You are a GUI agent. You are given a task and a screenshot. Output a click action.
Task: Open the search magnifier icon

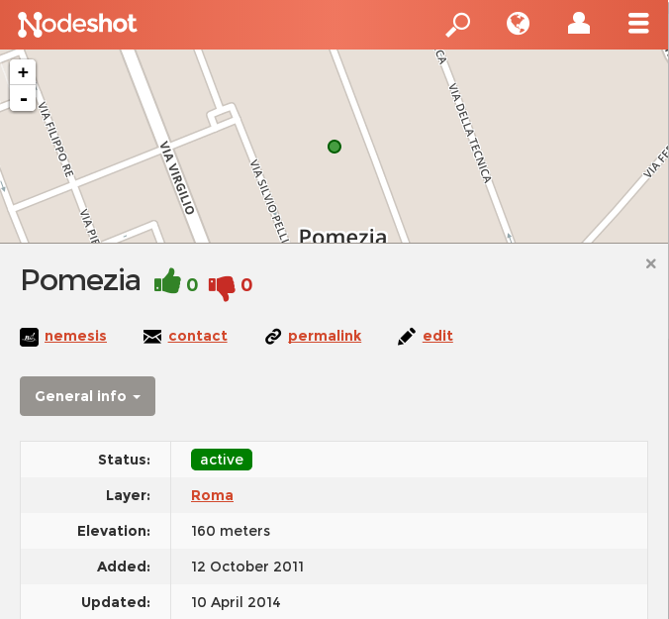[x=458, y=25]
